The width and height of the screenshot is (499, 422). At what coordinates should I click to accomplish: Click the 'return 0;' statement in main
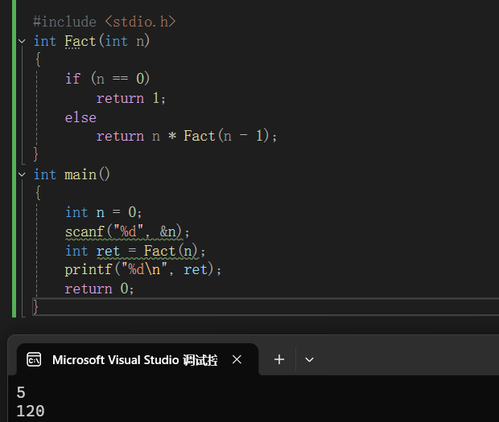[x=99, y=289]
